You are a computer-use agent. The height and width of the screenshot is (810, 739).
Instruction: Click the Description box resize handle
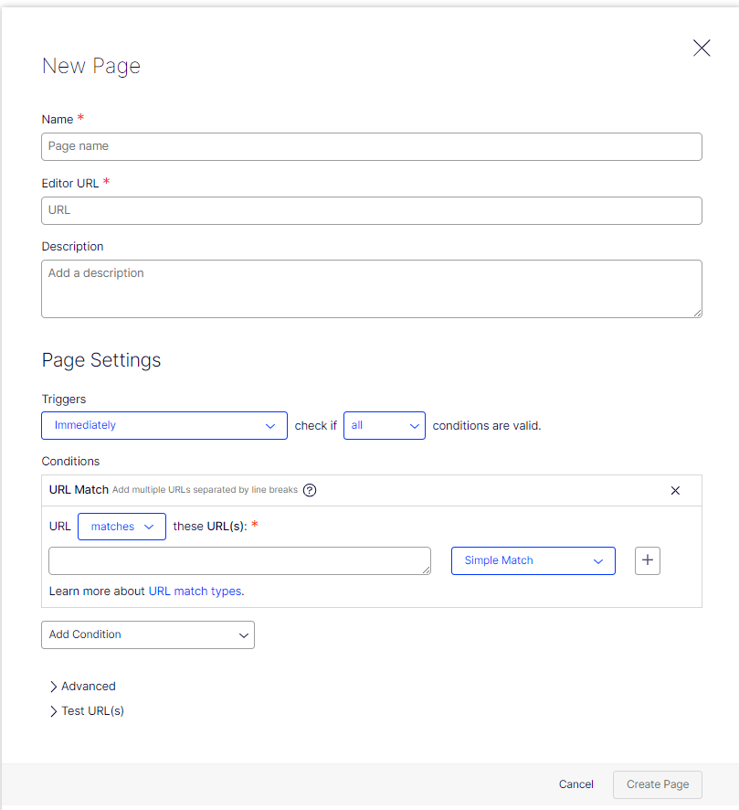[697, 313]
